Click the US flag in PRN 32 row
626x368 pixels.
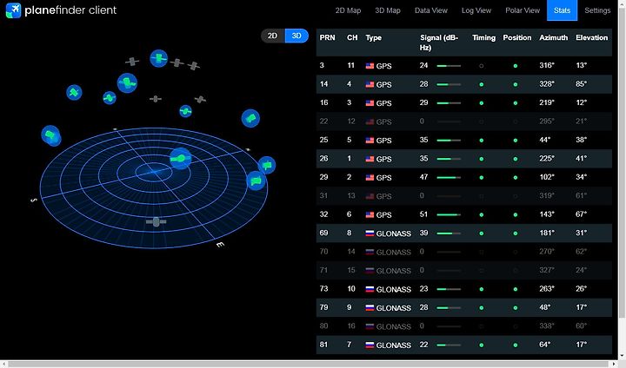370,214
